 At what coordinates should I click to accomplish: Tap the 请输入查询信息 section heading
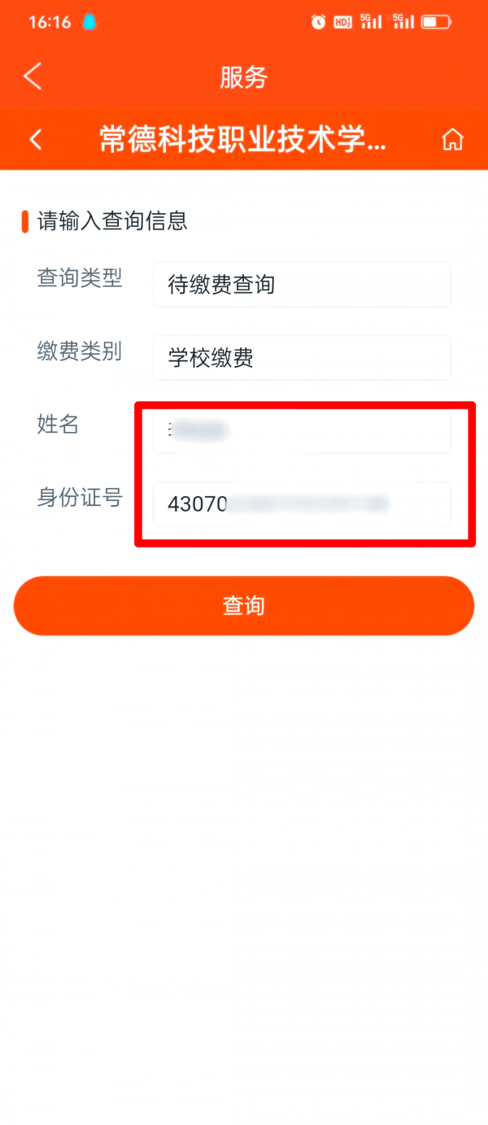[x=112, y=220]
